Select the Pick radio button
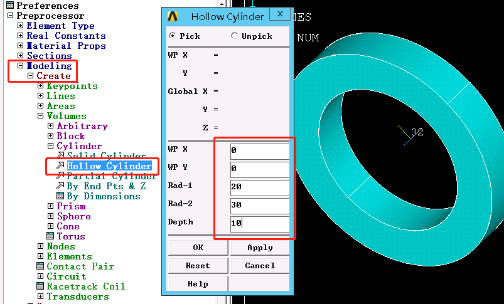Screen dimensions: 504x304 (172, 36)
